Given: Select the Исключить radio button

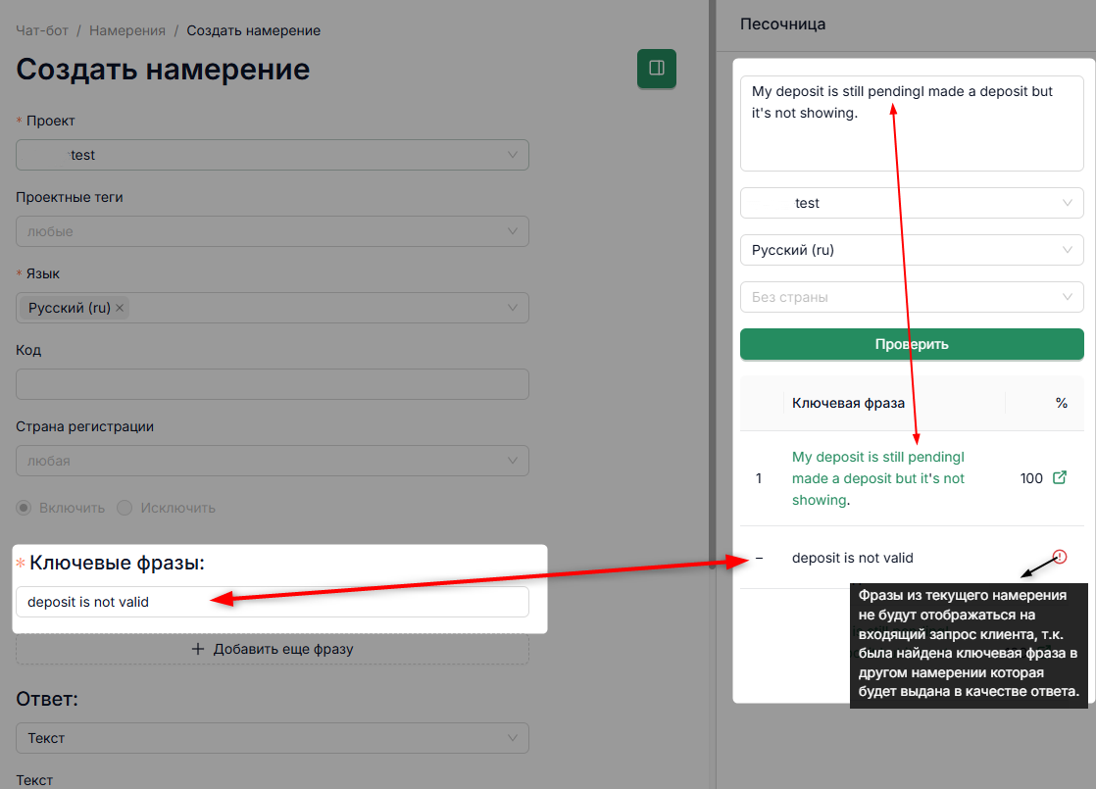Looking at the screenshot, I should point(125,508).
